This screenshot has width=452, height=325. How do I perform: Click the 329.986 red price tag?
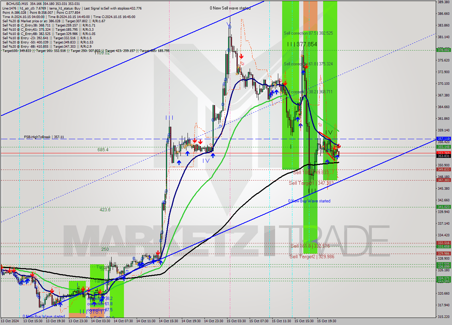(444, 253)
